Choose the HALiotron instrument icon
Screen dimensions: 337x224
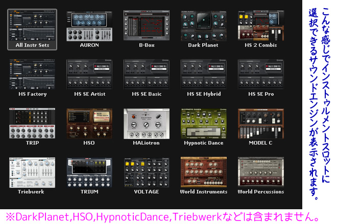[x=147, y=123]
